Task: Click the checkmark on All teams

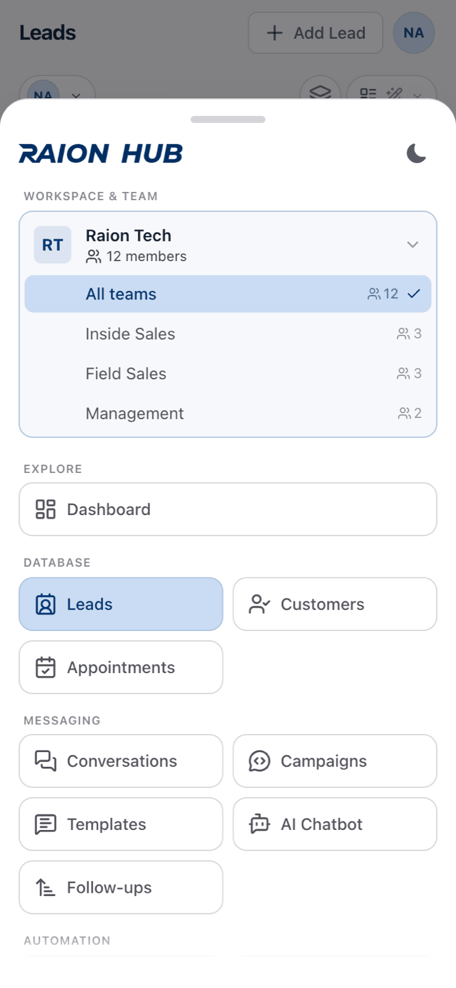Action: click(414, 294)
